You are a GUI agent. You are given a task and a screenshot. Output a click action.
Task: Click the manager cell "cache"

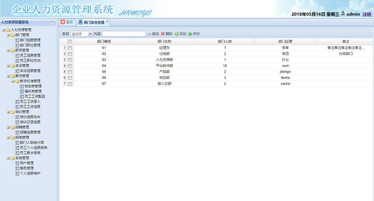285,84
